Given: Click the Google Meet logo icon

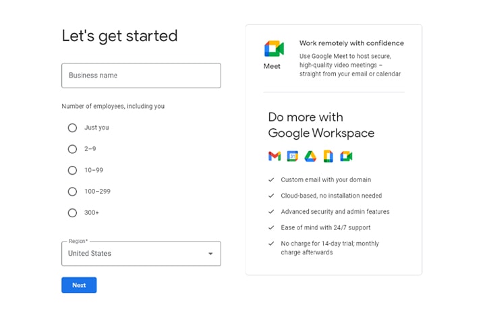Looking at the screenshot, I should tap(274, 49).
